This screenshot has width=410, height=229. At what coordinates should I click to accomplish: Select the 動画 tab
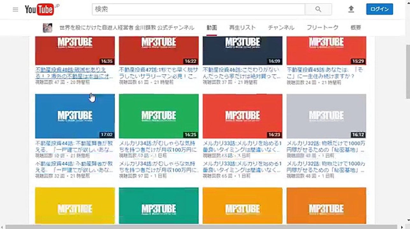[212, 28]
